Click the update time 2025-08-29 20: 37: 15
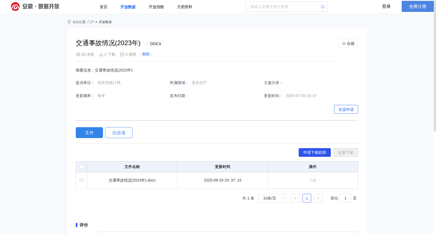 pos(223,180)
